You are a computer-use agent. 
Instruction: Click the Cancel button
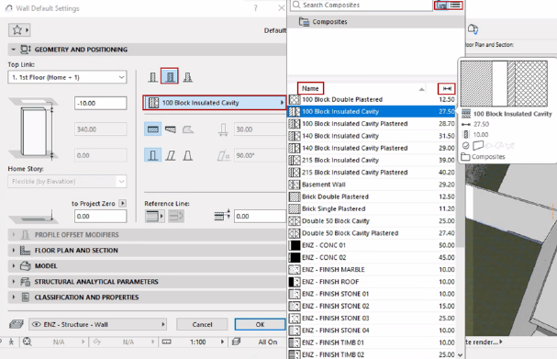click(202, 324)
